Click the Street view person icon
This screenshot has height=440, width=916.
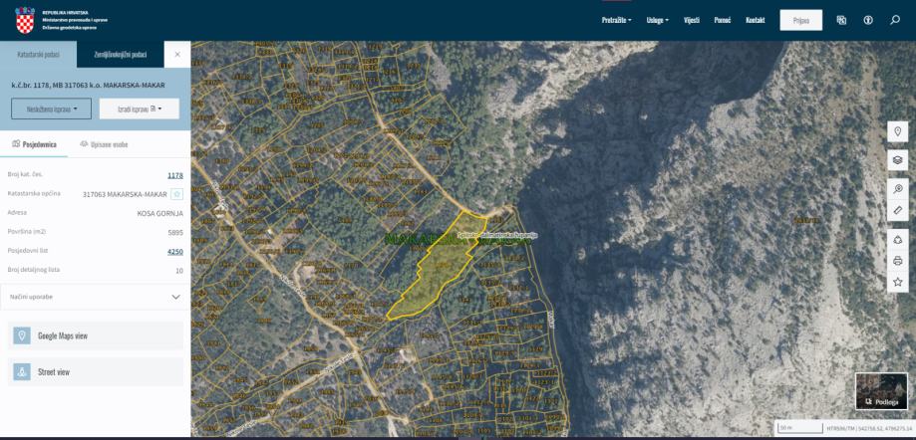click(x=22, y=371)
